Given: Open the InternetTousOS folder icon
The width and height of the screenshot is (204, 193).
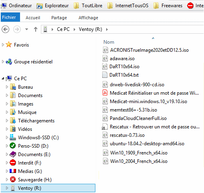Looking at the screenshot, I should coord(110,6).
